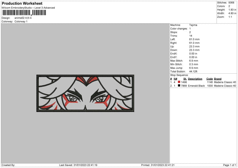
Task: Click the Width value 4.80 in
Action: [x=232, y=13]
